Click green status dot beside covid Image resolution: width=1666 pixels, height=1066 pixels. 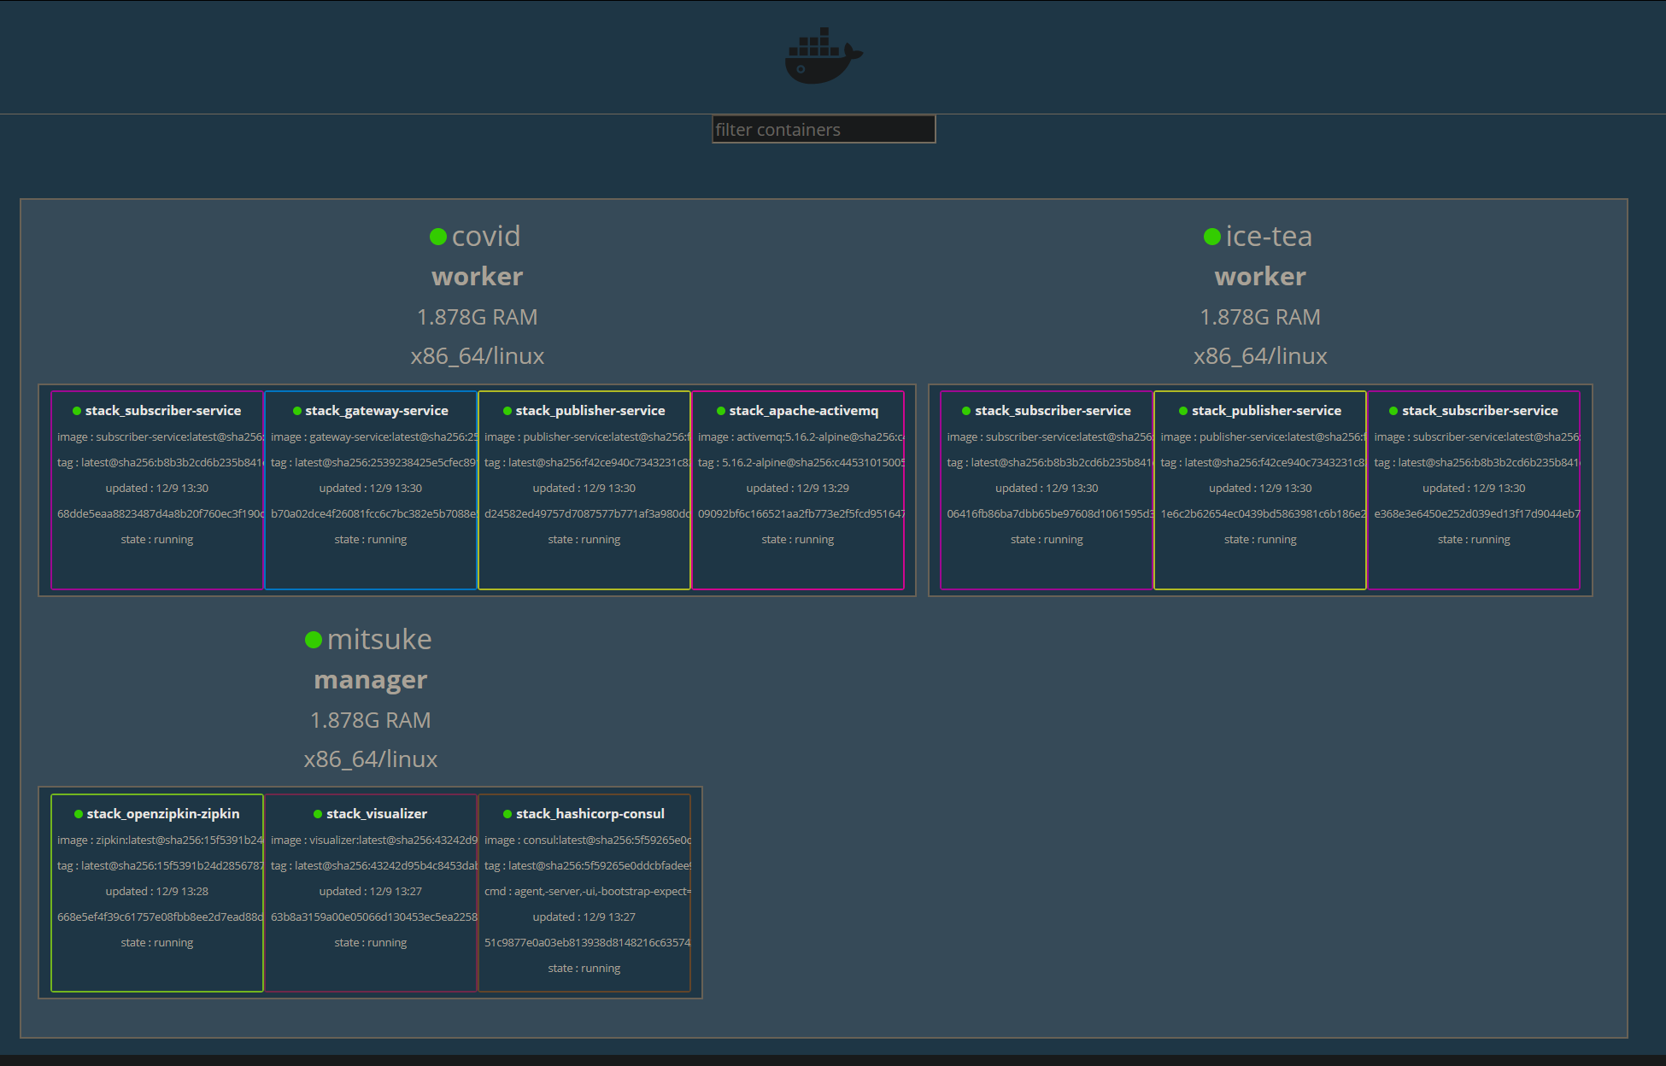pyautogui.click(x=438, y=237)
